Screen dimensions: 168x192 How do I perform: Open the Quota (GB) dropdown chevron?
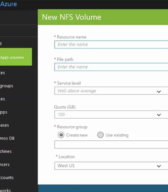pos(159,115)
